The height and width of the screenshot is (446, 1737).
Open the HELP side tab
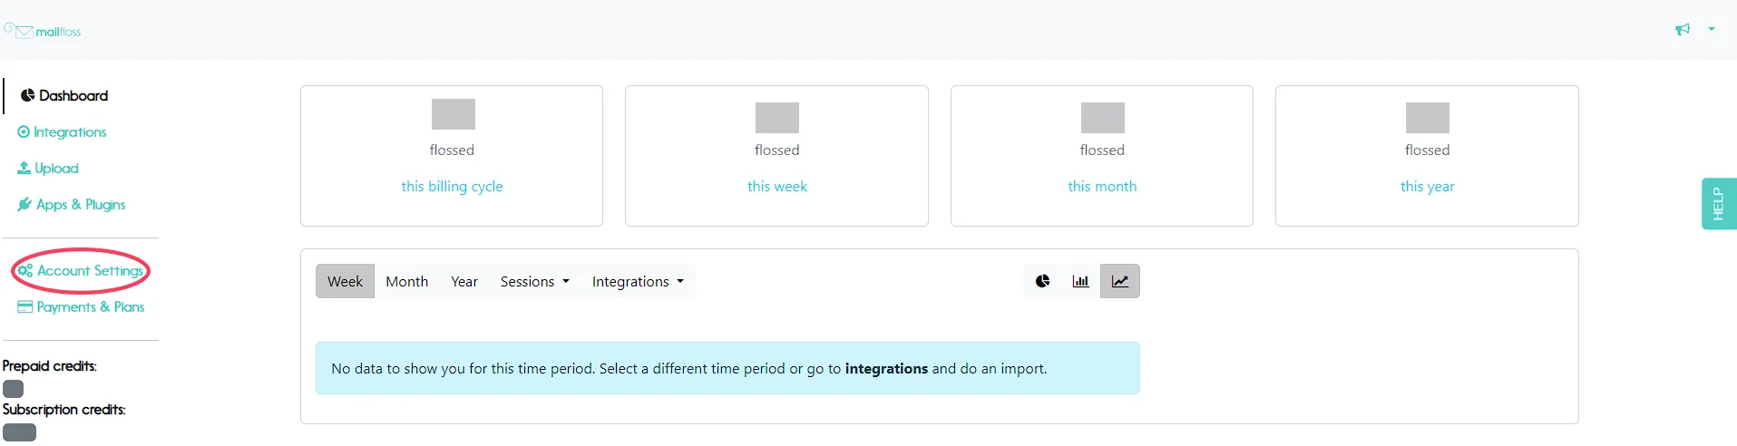[1719, 203]
